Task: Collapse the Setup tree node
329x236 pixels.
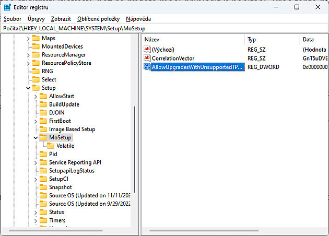Action: coord(28,88)
